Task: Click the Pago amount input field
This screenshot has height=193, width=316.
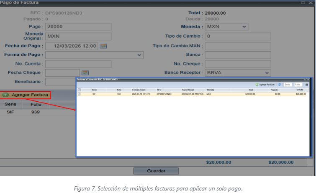Action: pos(78,27)
